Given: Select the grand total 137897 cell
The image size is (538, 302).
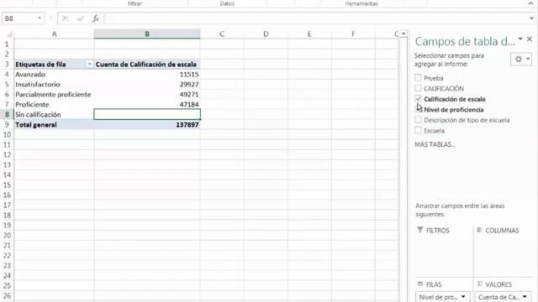Looking at the screenshot, I should (147, 125).
